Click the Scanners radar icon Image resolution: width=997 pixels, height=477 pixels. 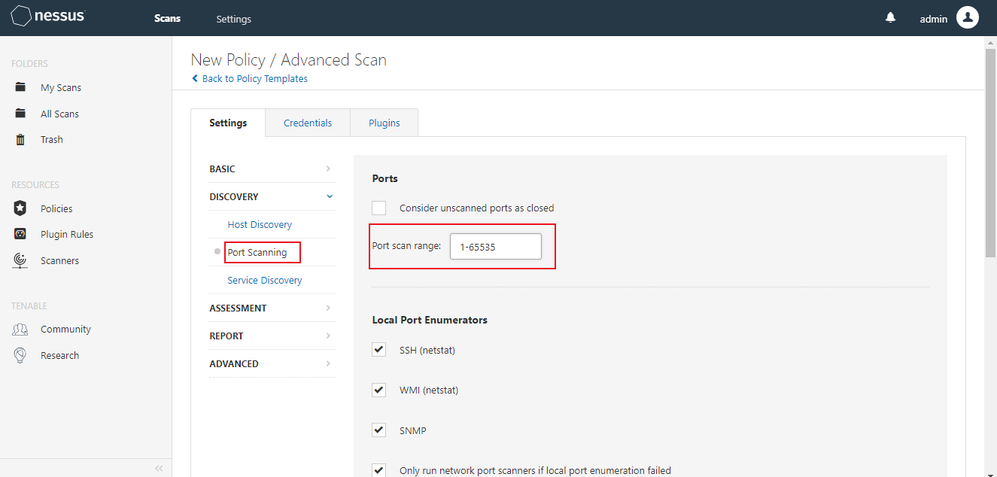click(x=21, y=260)
